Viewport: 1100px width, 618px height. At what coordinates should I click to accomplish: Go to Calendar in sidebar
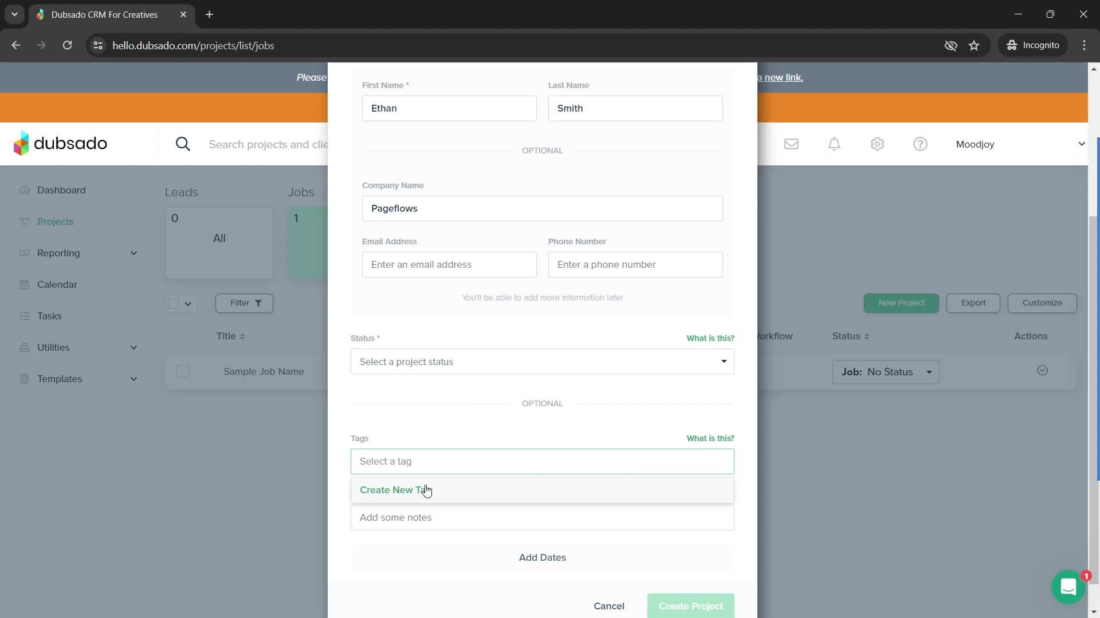(57, 284)
